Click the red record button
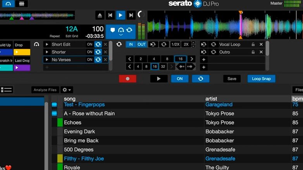This screenshot has height=170, width=303. pyautogui.click(x=127, y=79)
